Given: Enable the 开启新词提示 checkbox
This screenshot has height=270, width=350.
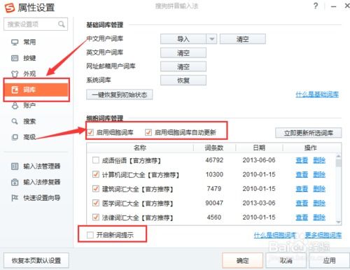Looking at the screenshot, I should coord(90,235).
